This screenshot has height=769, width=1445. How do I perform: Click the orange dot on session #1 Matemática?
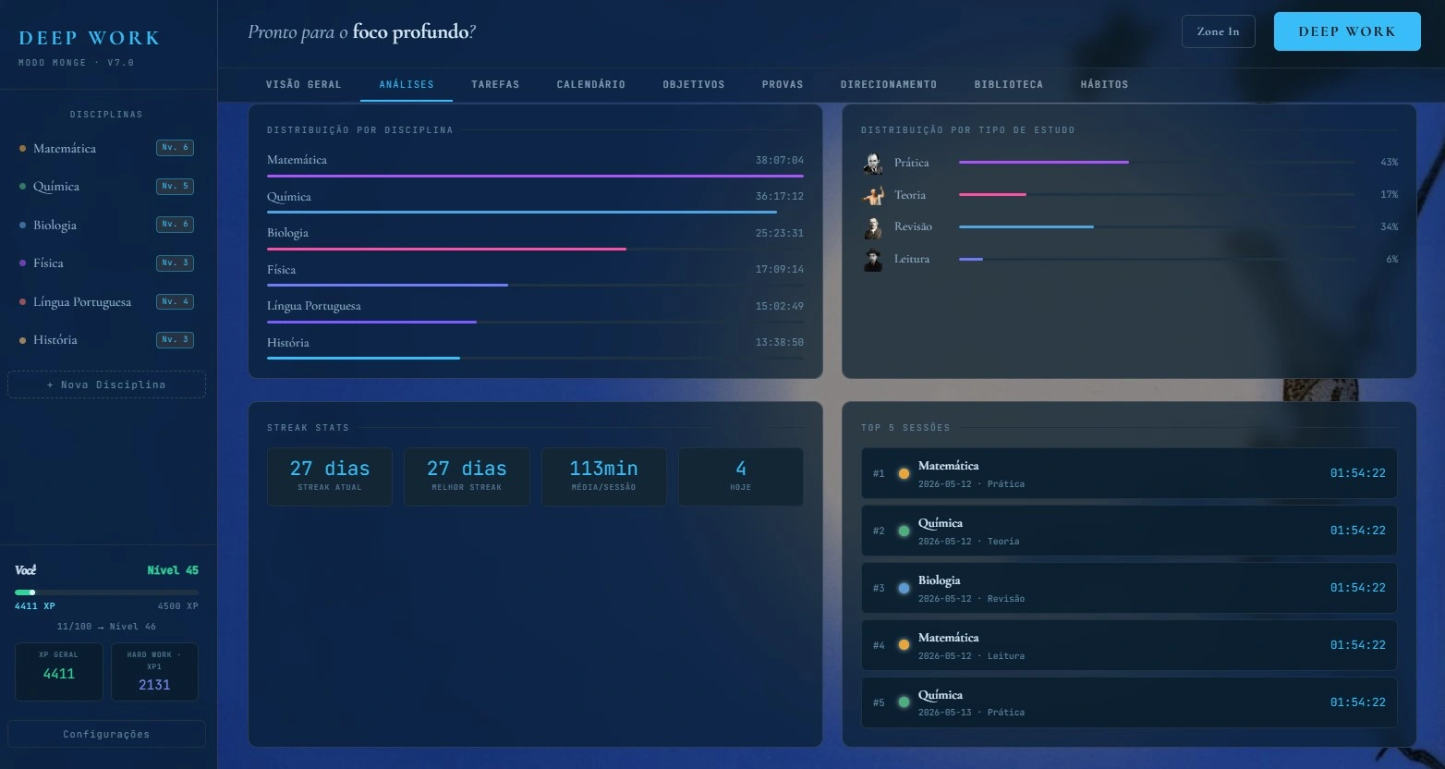pyautogui.click(x=904, y=473)
